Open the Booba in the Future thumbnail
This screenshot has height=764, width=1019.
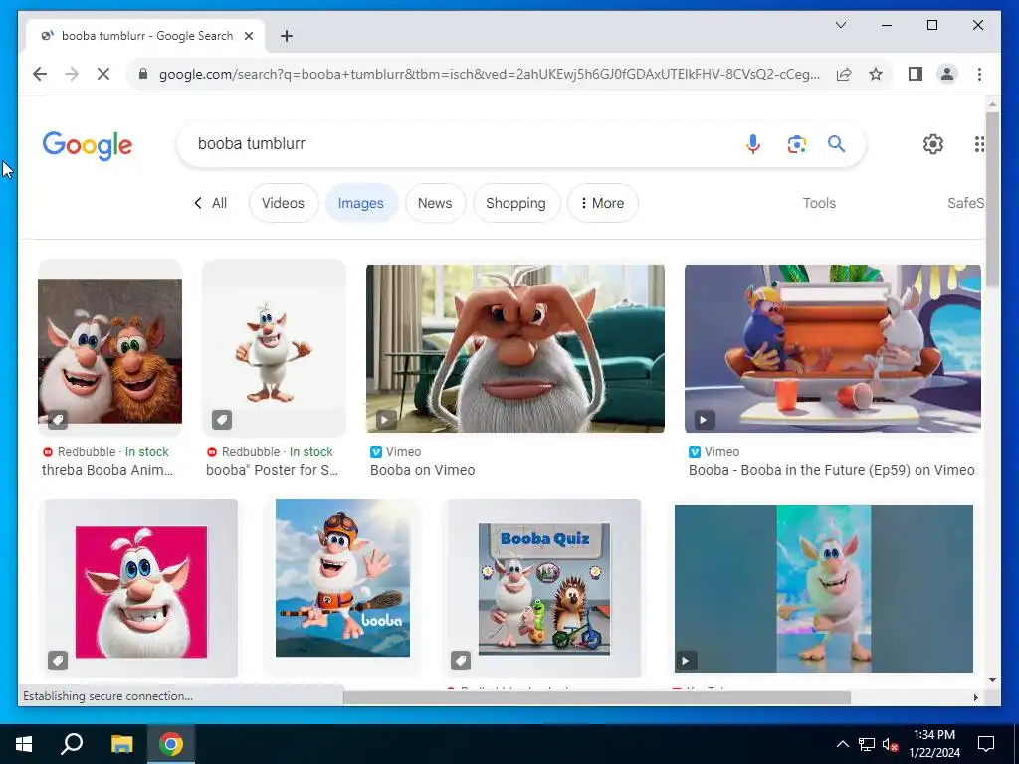pos(833,348)
